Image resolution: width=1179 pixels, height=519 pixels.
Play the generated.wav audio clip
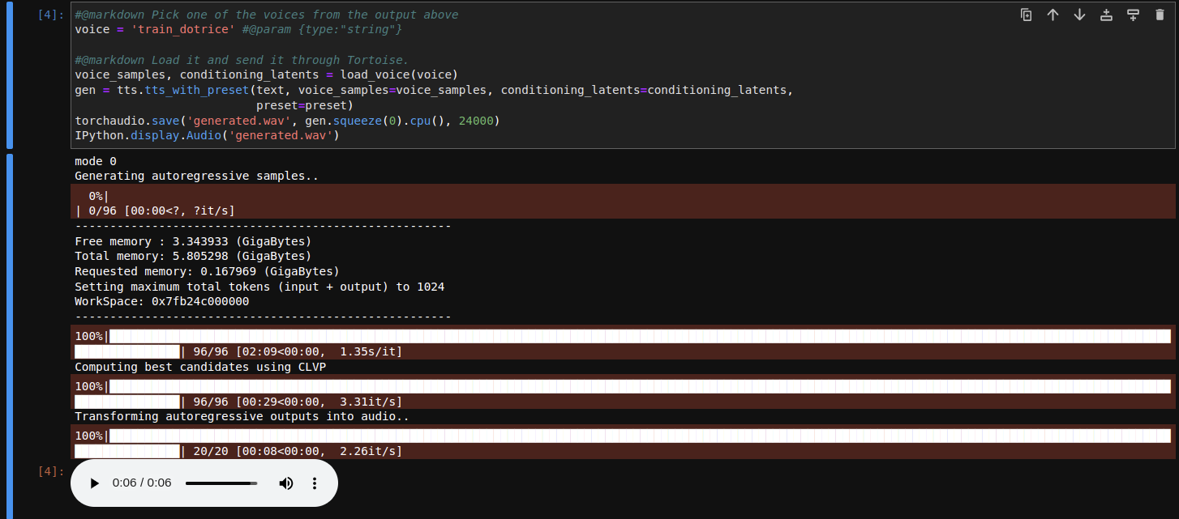(94, 483)
